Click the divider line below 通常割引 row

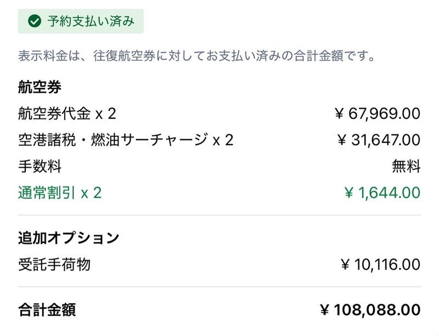tap(219, 215)
